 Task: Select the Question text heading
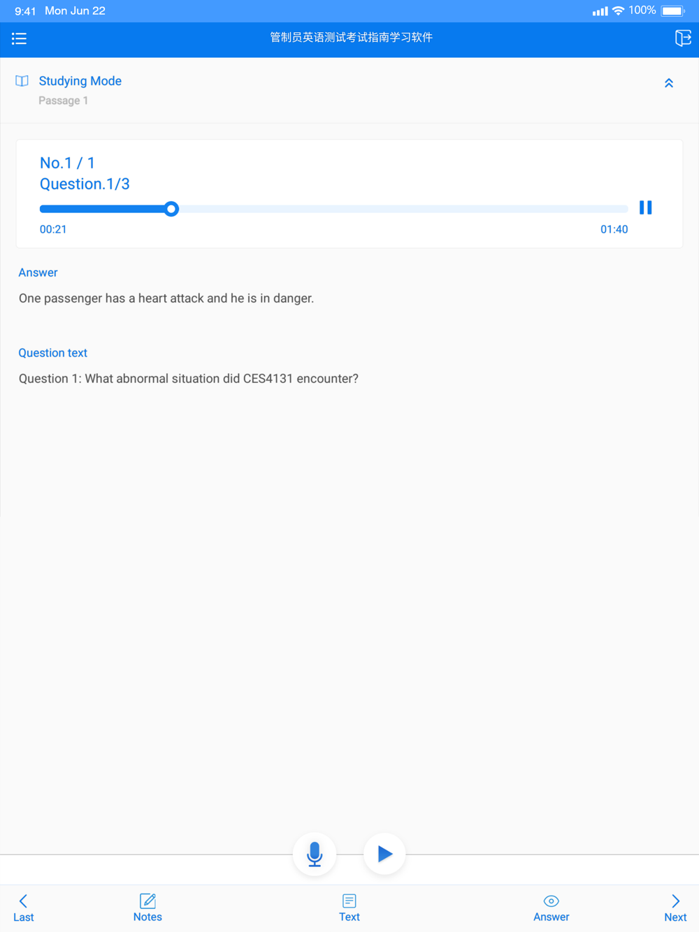[52, 353]
